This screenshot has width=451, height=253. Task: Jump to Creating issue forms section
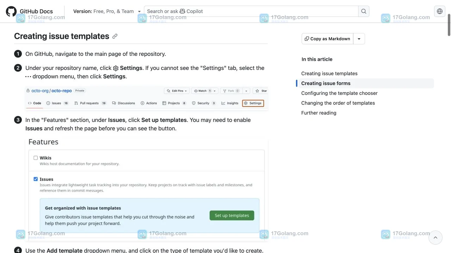326,83
